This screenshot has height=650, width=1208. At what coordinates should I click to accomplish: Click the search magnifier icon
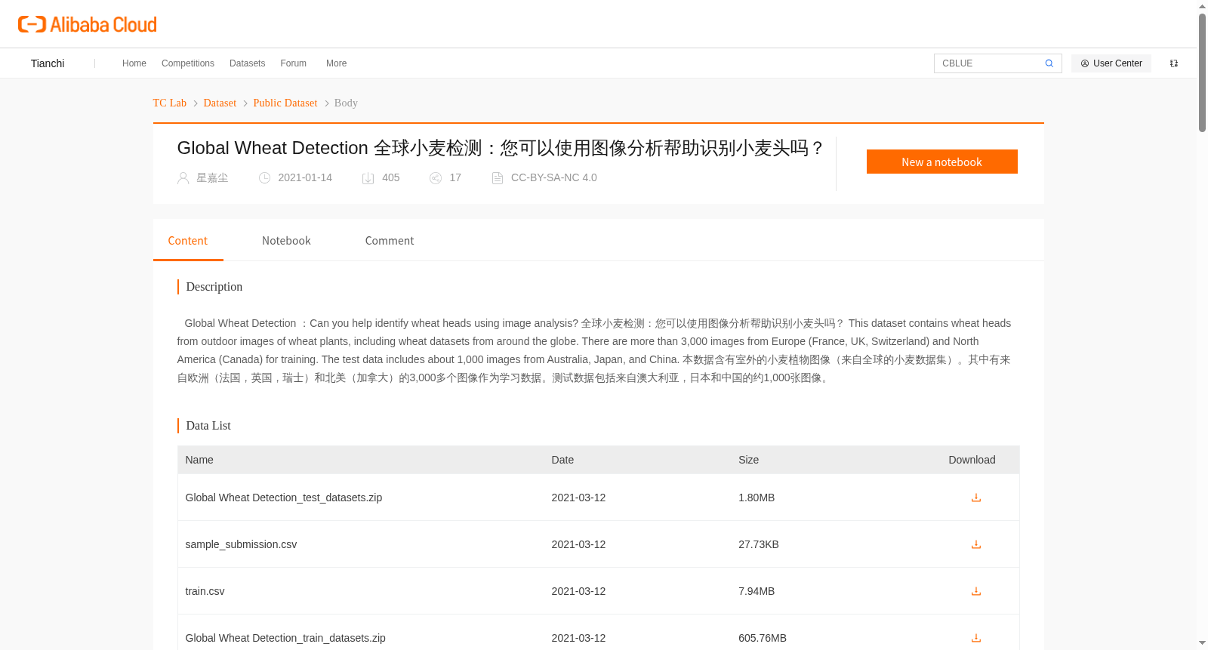[x=1049, y=63]
